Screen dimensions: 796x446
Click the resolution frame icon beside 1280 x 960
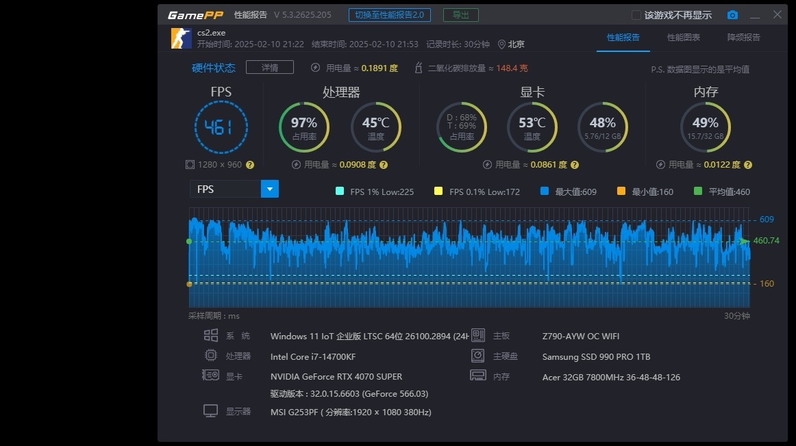pos(190,165)
